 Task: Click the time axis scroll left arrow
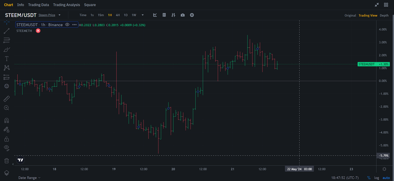coord(13,165)
